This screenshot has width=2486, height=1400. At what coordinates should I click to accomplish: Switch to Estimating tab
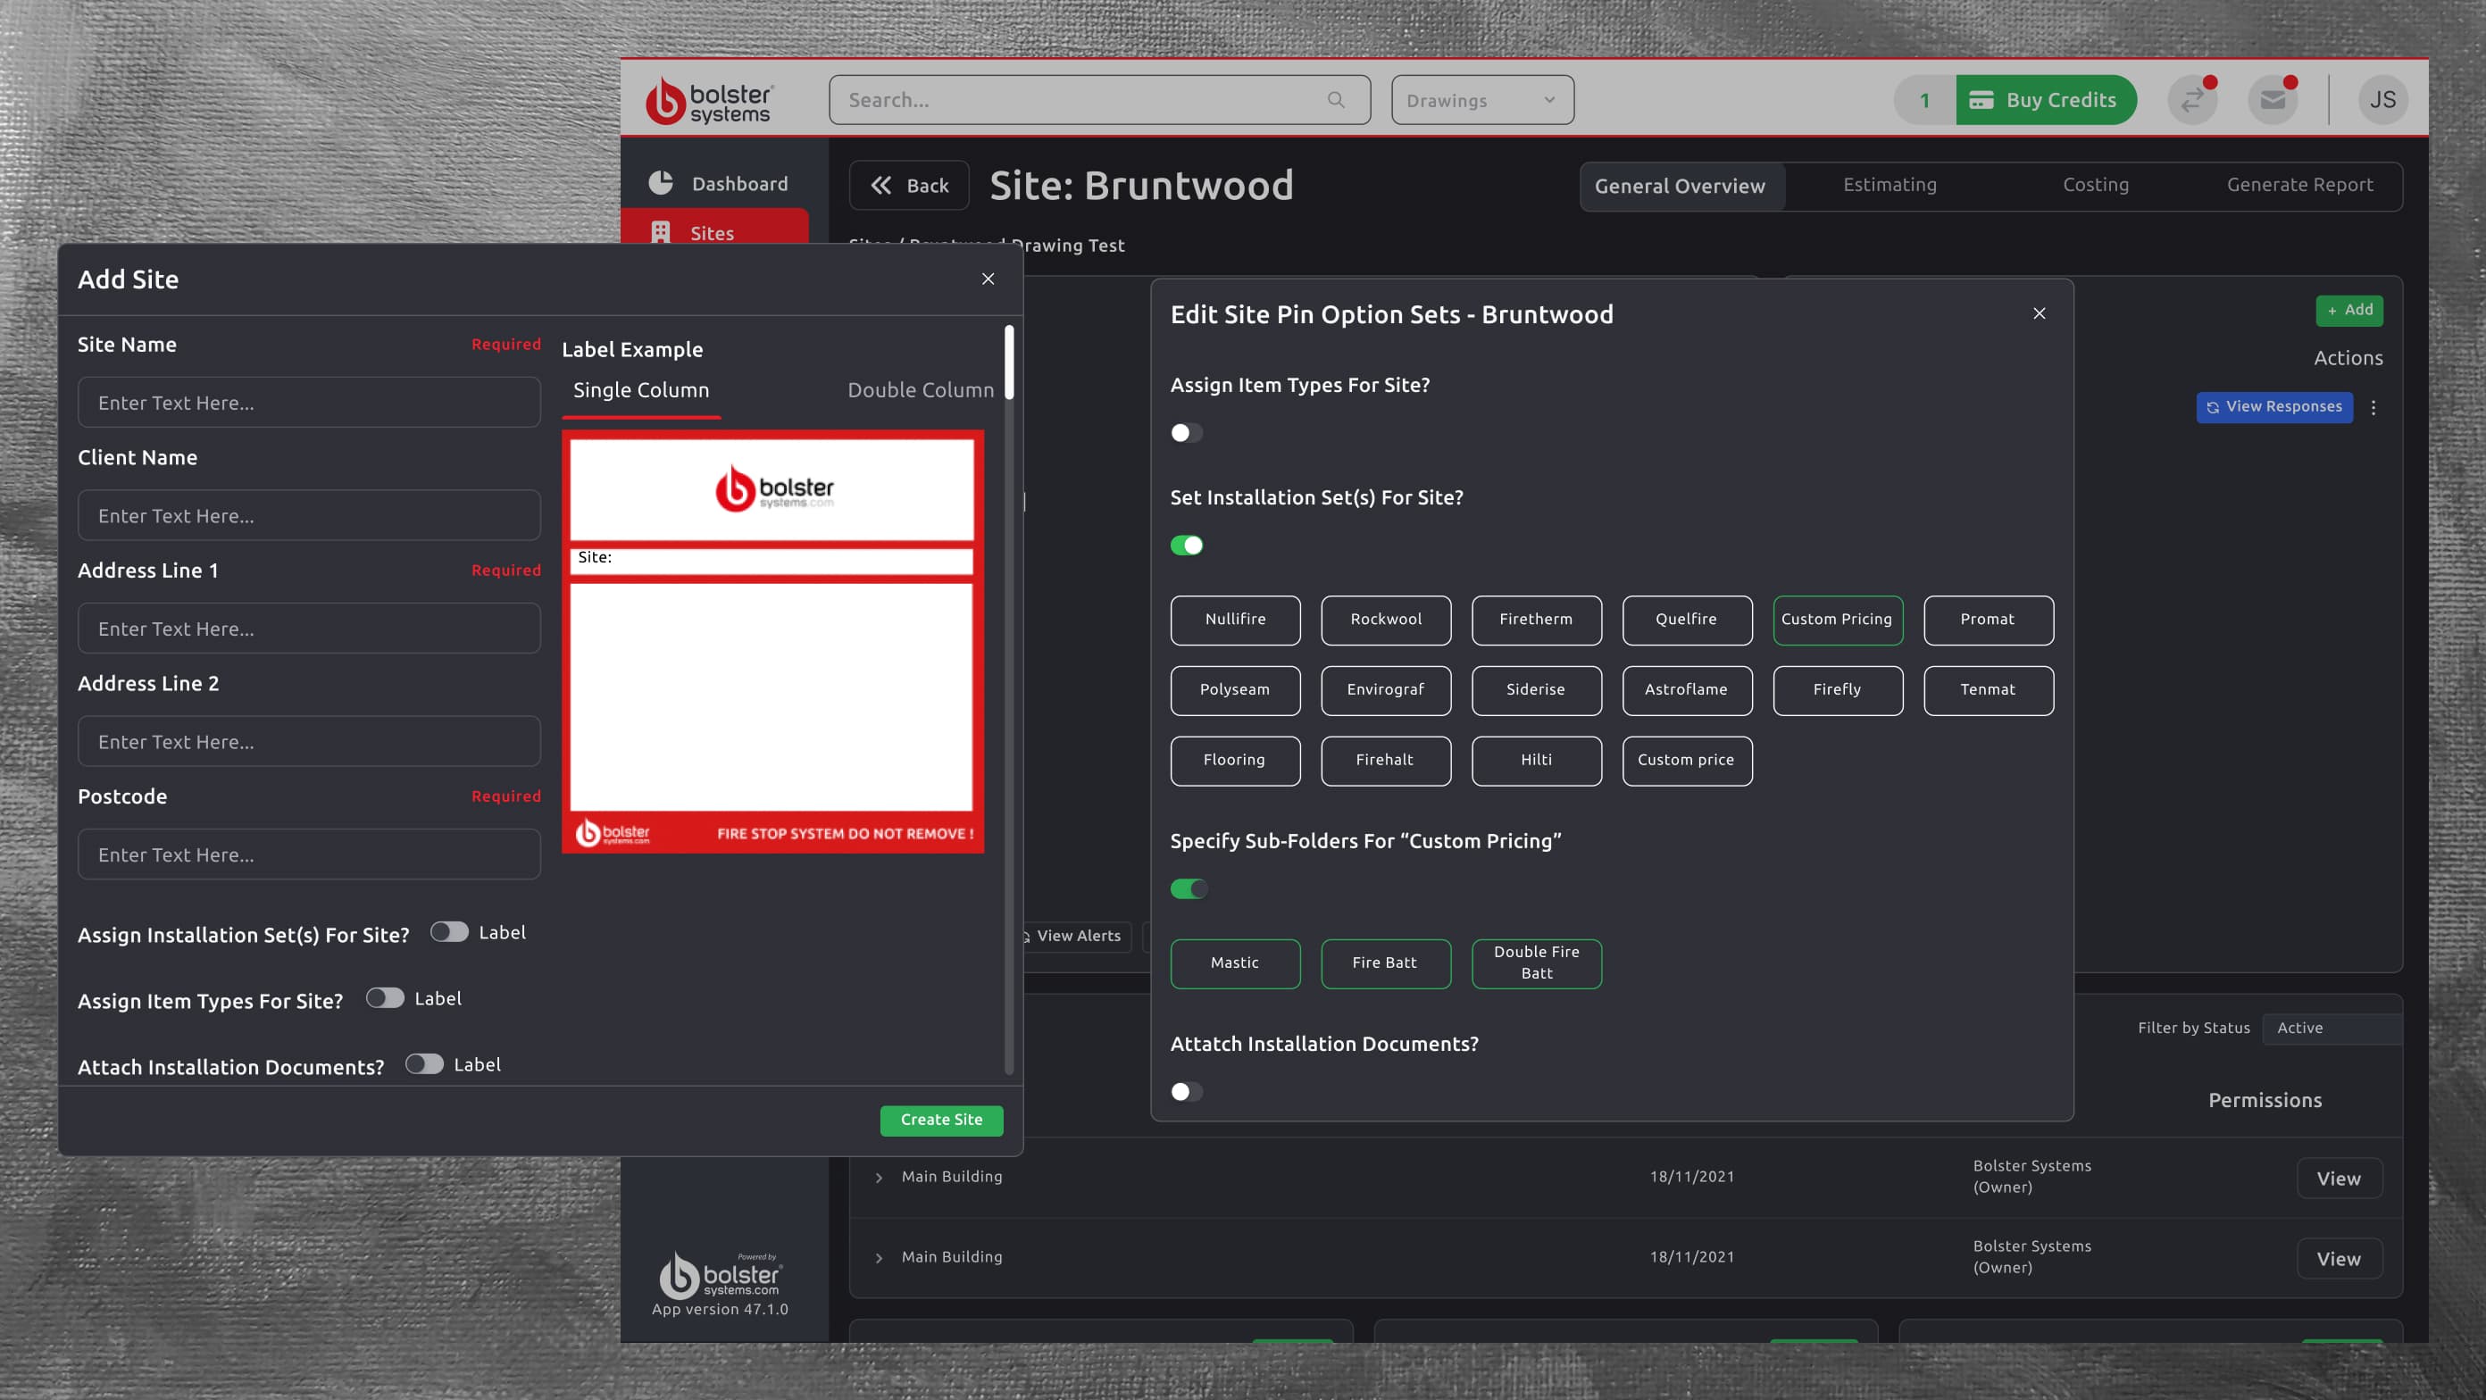click(1890, 184)
